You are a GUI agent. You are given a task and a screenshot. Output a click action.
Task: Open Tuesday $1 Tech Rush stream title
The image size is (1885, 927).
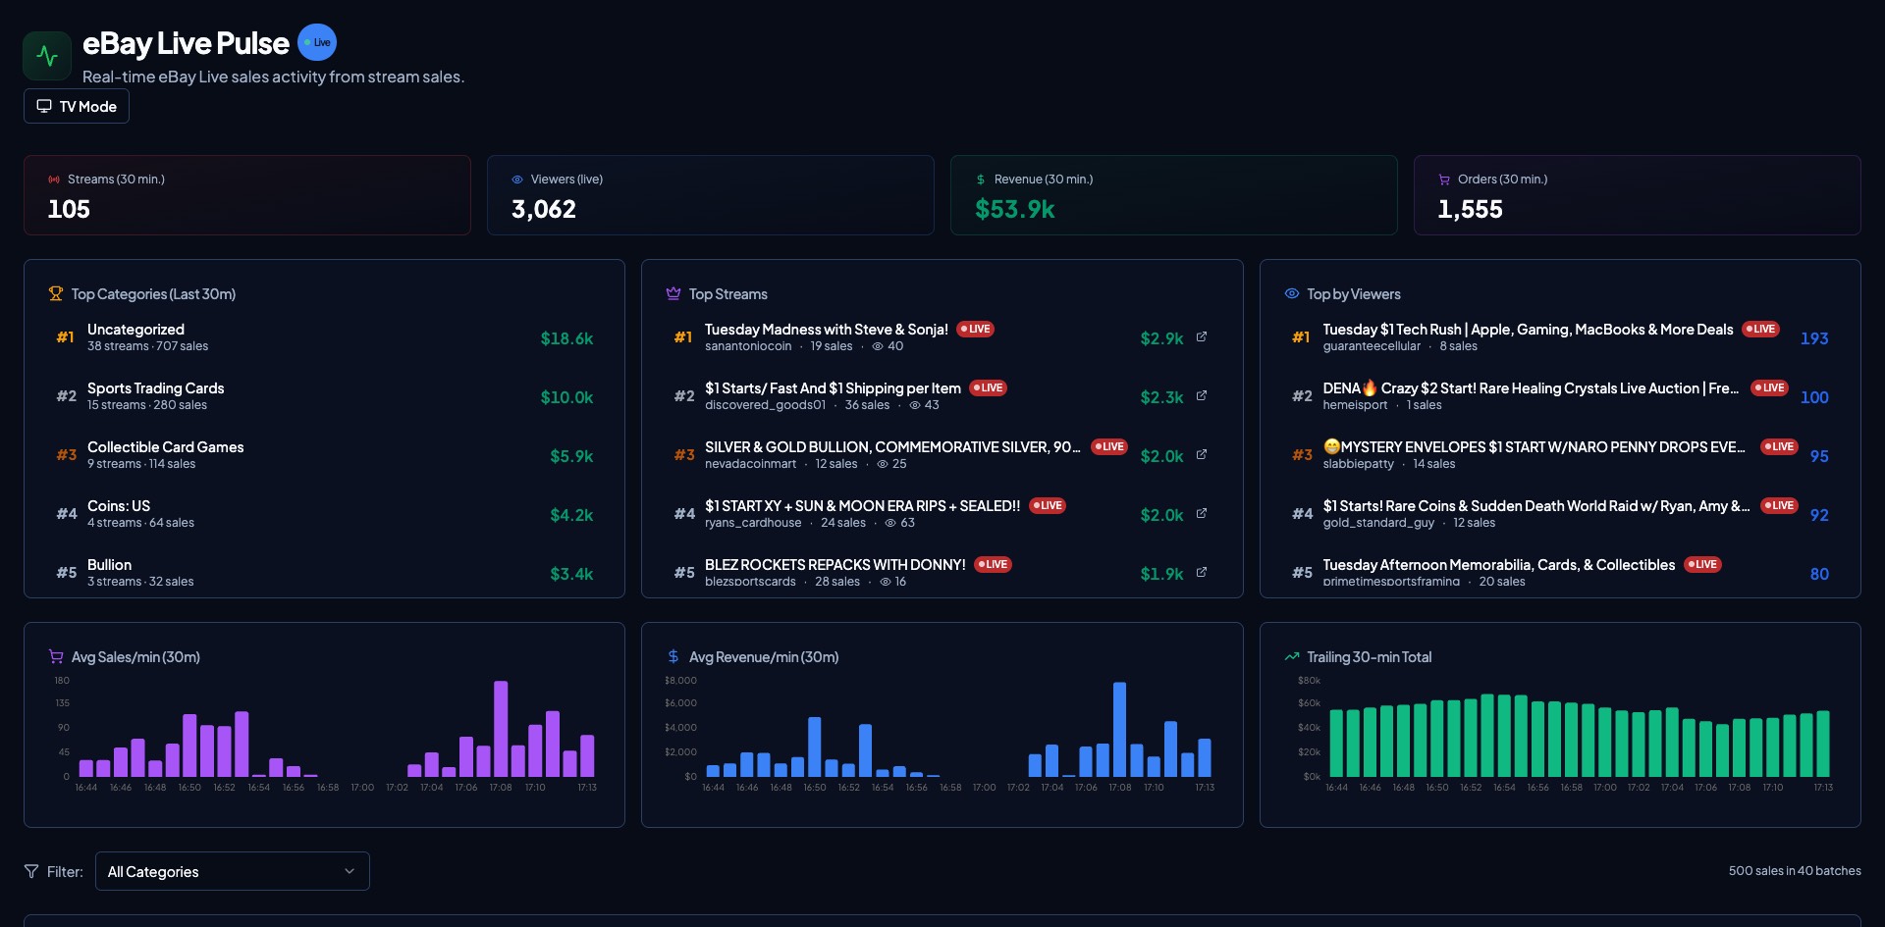(x=1528, y=330)
